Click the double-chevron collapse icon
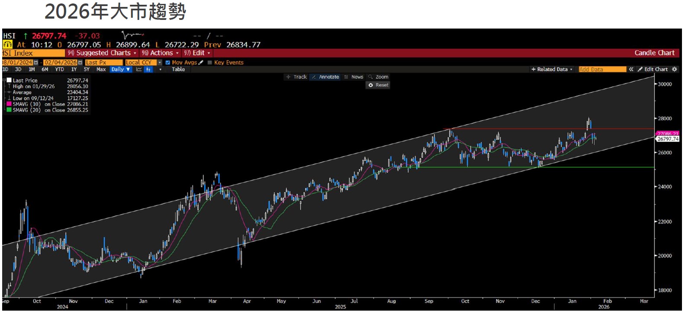Screen dimensions: 685x311 point(631,69)
